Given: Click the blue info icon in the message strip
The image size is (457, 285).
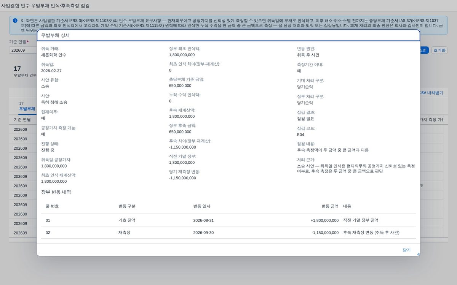Looking at the screenshot, I should 15,21.
